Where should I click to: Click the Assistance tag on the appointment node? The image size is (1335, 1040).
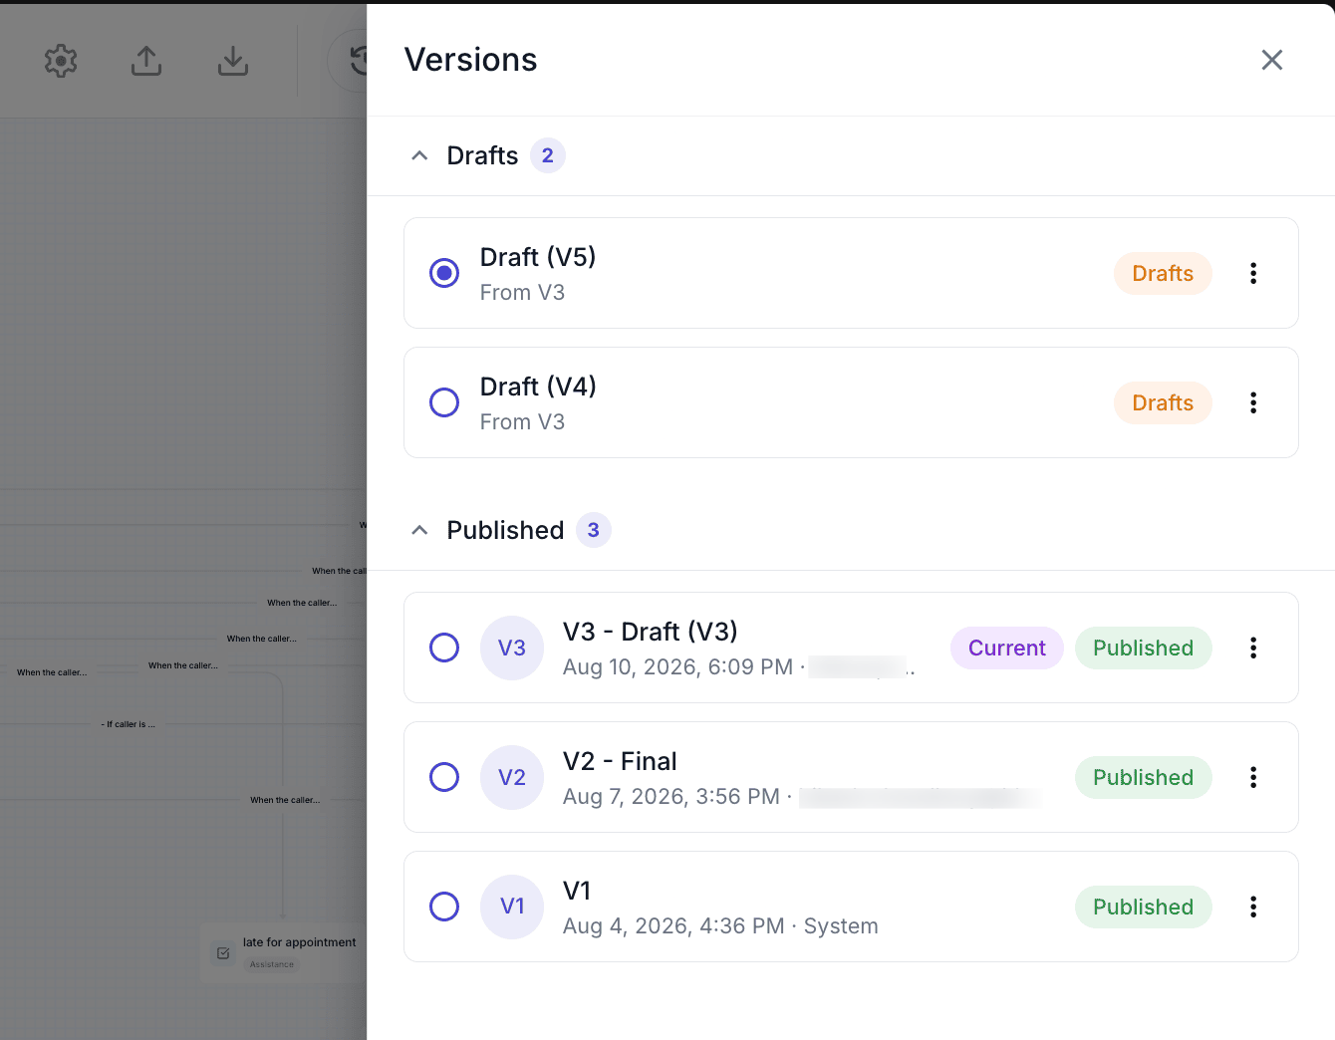(x=272, y=964)
